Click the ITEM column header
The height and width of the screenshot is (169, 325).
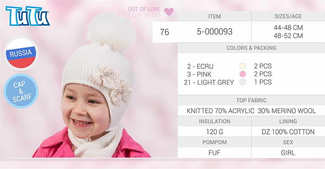pos(214,16)
